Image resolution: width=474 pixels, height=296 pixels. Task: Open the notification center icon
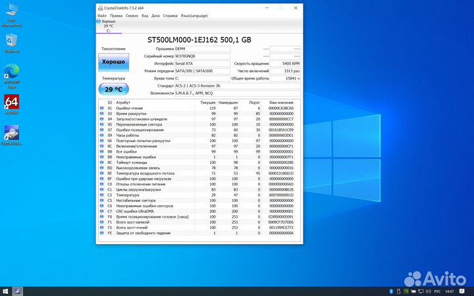[462, 291]
